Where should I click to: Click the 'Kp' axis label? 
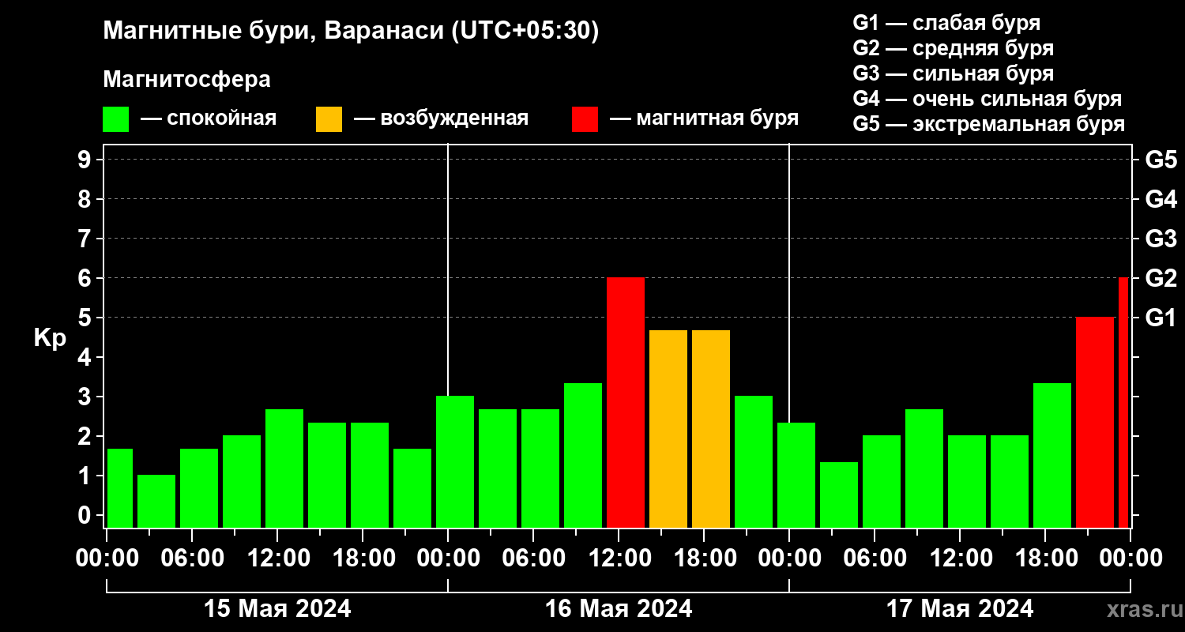coord(51,339)
